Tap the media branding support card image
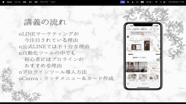The width and height of the screenshot is (186, 104). click(x=140, y=45)
